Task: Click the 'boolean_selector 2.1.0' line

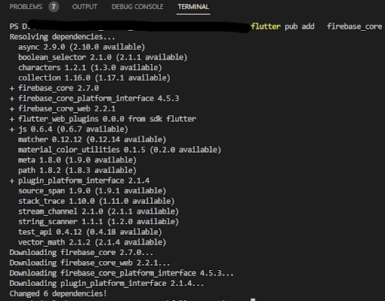Action: pyautogui.click(x=102, y=57)
